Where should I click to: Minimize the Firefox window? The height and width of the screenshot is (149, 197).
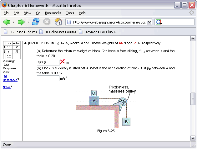tap(177, 5)
